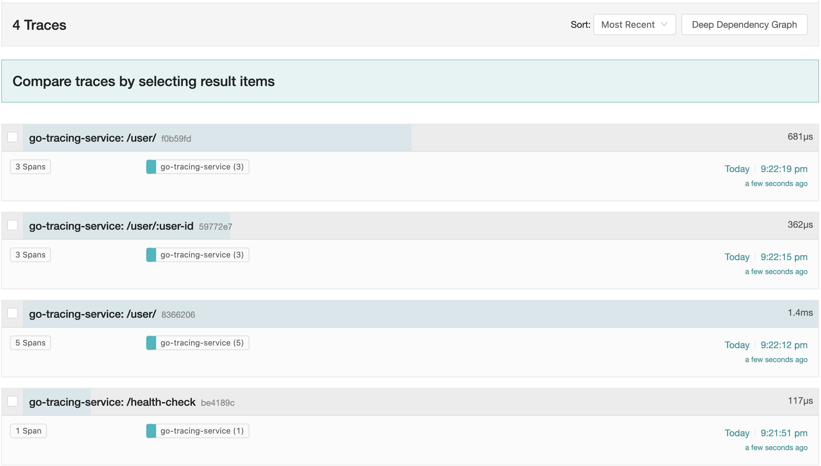Viewport: 821px width, 466px height.
Task: Toggle the /health-check trace checkbox
Action: [x=13, y=401]
